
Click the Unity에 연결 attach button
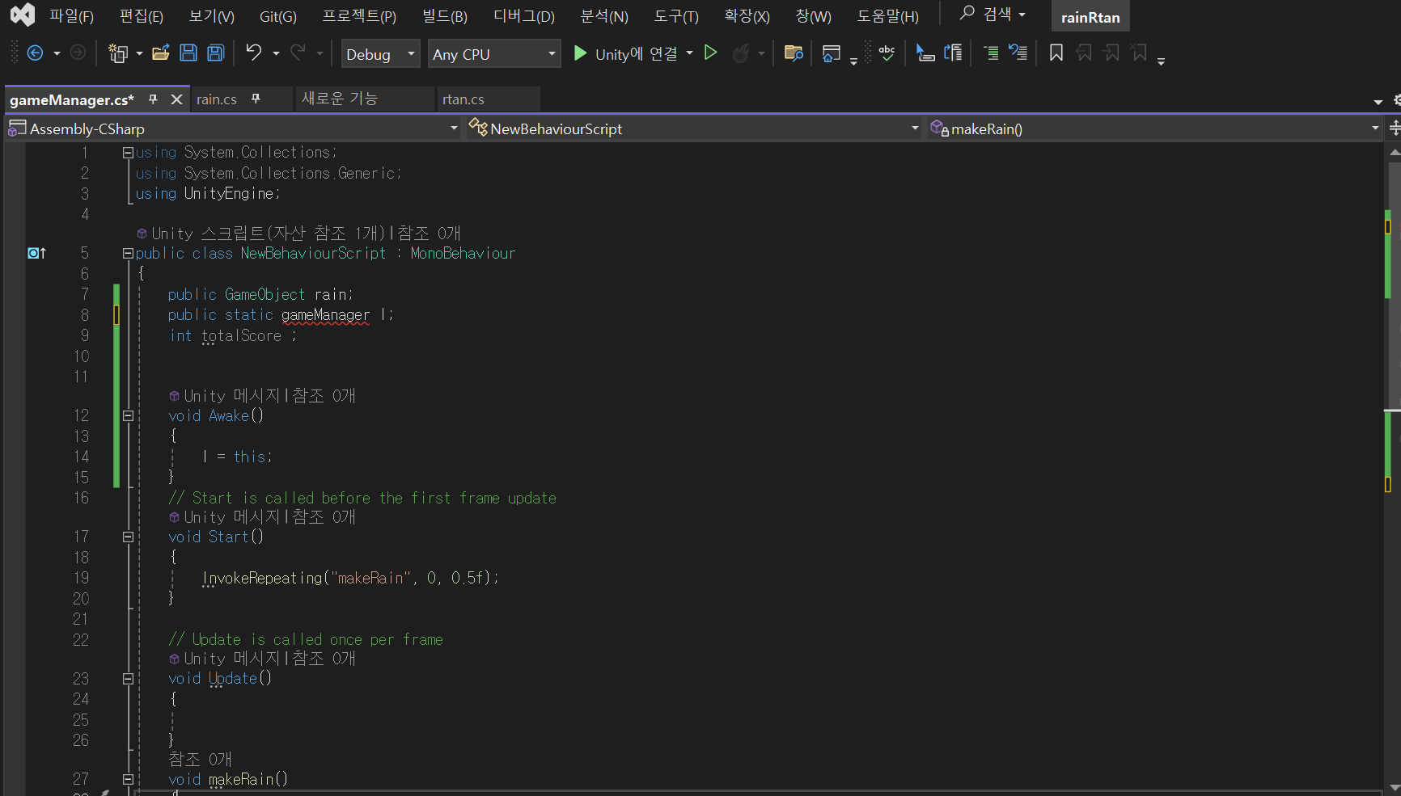(x=625, y=54)
